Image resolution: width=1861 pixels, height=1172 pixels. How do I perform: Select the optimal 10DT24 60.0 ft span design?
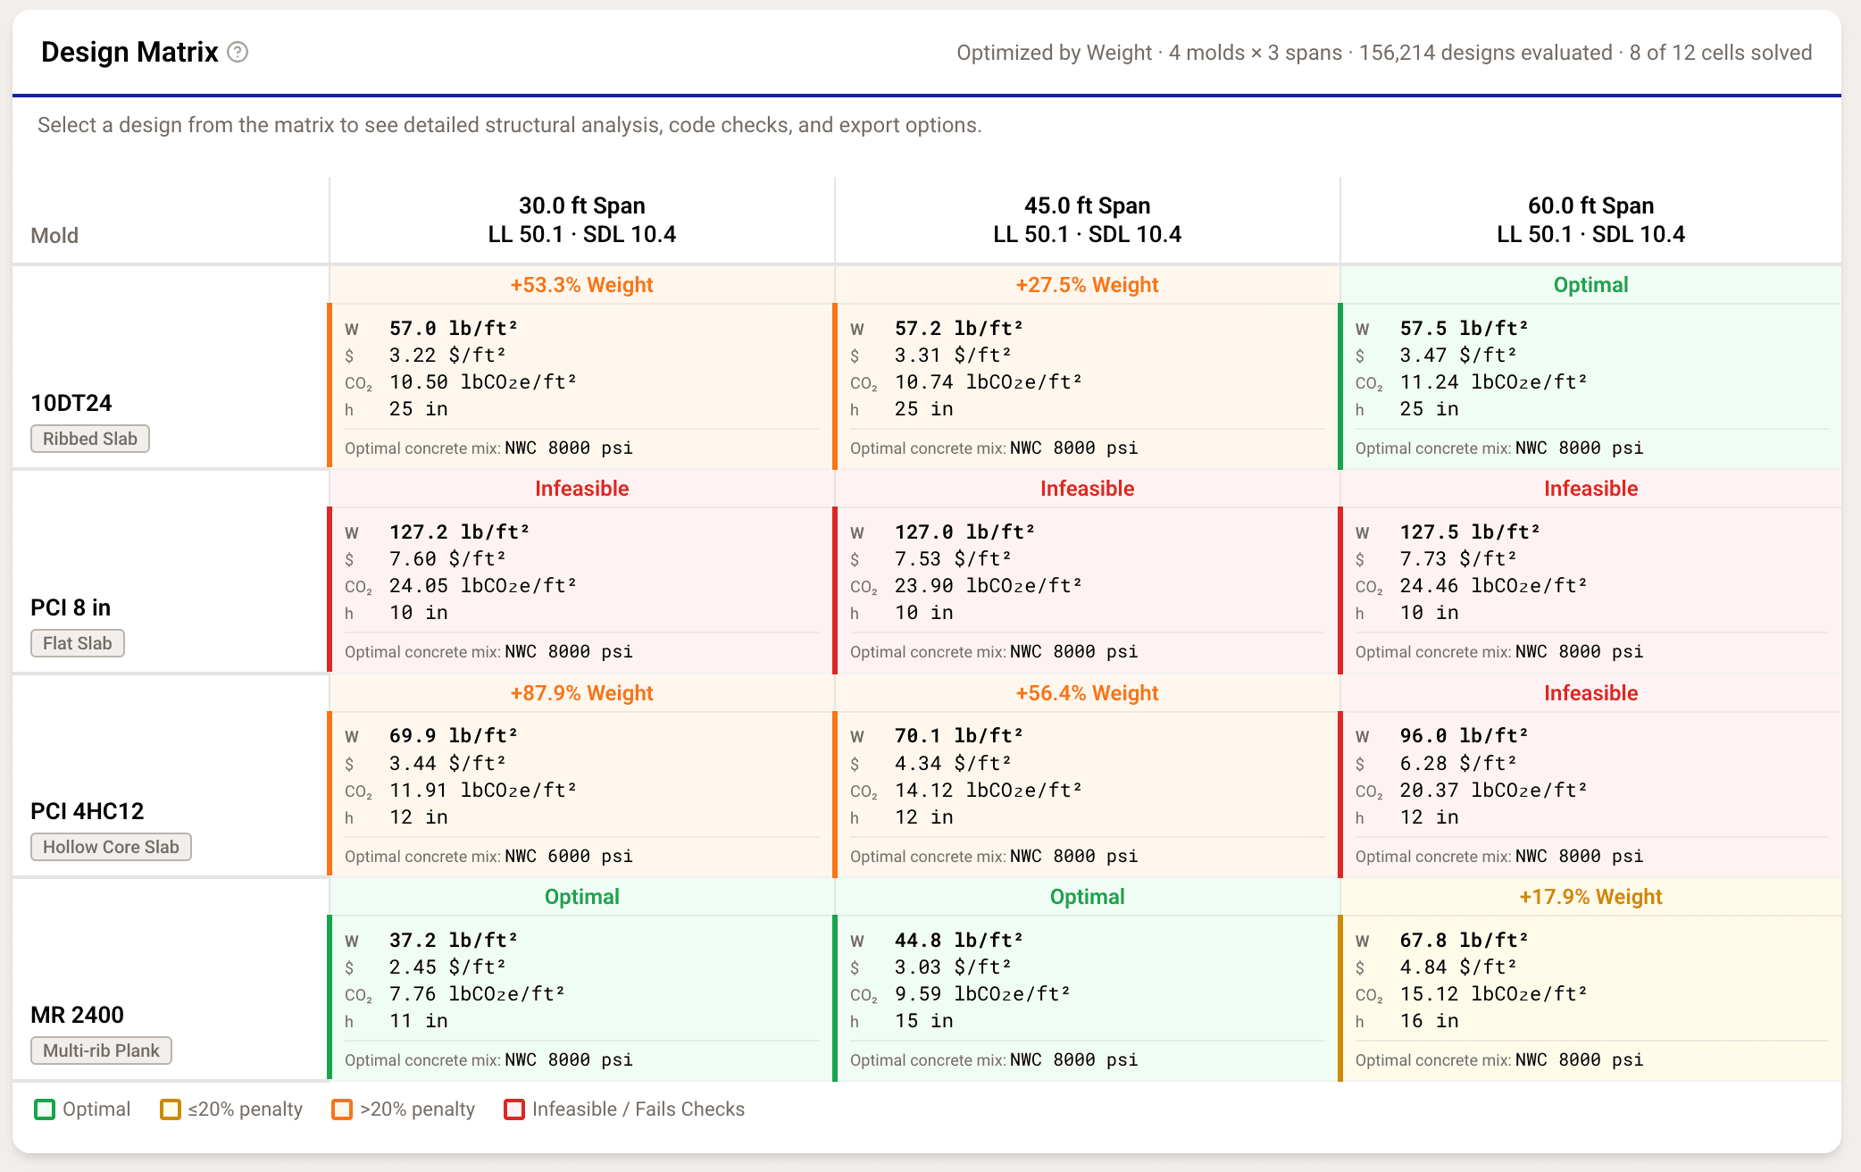(1590, 367)
